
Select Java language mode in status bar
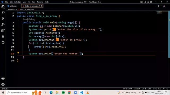159,89
